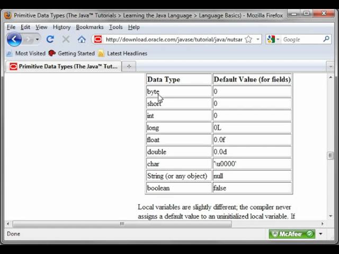Click the 'short' table cell

pyautogui.click(x=179, y=104)
